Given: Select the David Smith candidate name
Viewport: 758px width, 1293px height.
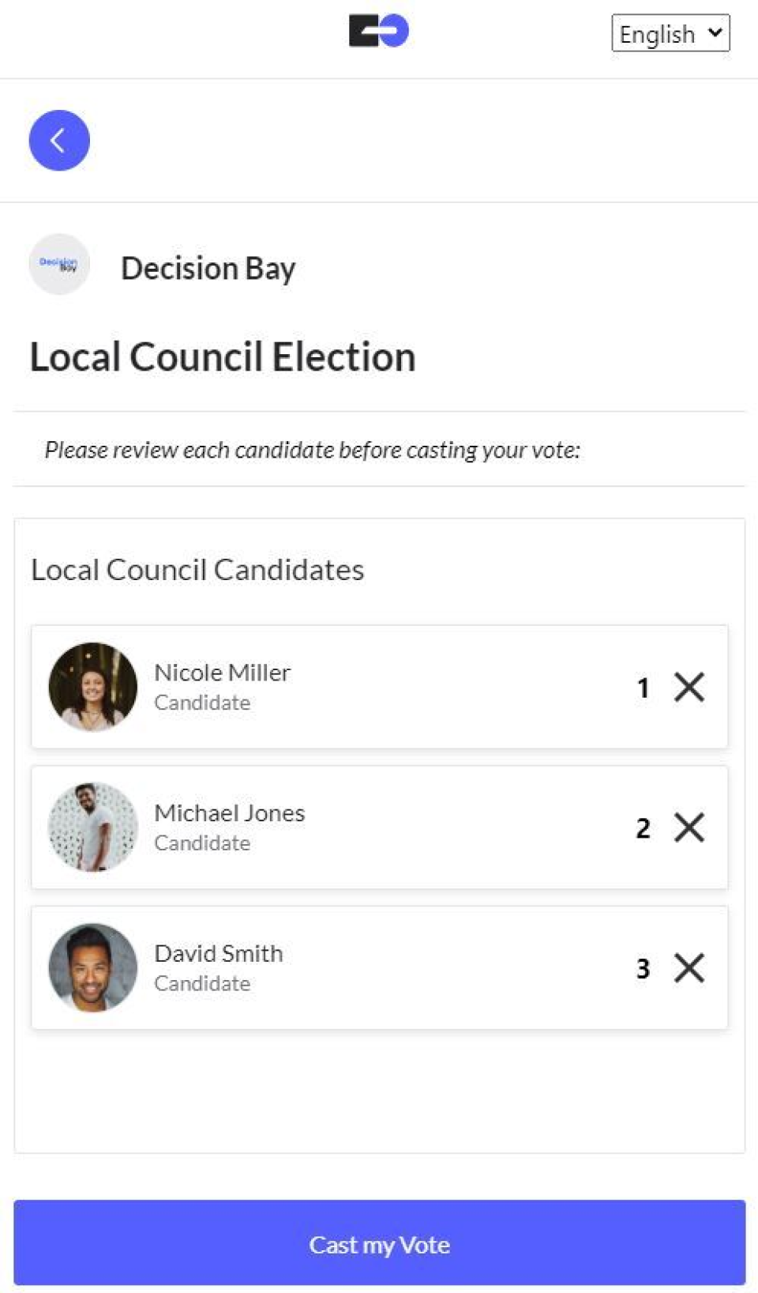Looking at the screenshot, I should [x=218, y=953].
